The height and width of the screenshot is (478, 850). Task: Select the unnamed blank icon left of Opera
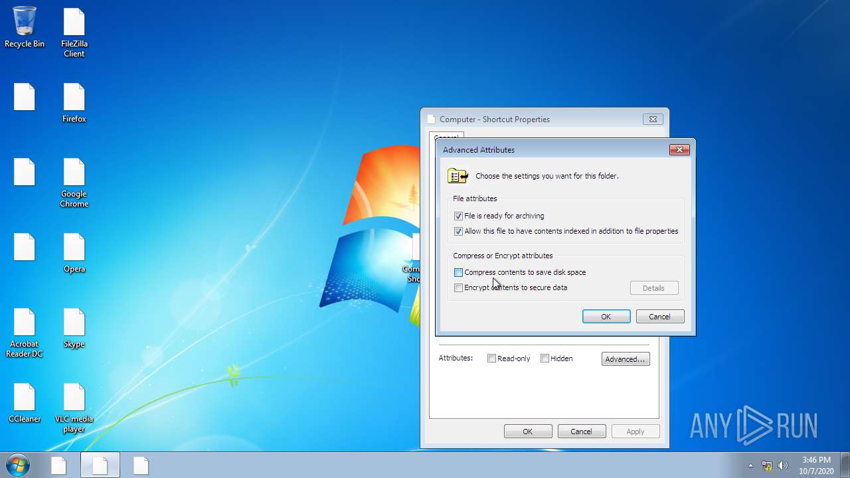pos(25,247)
